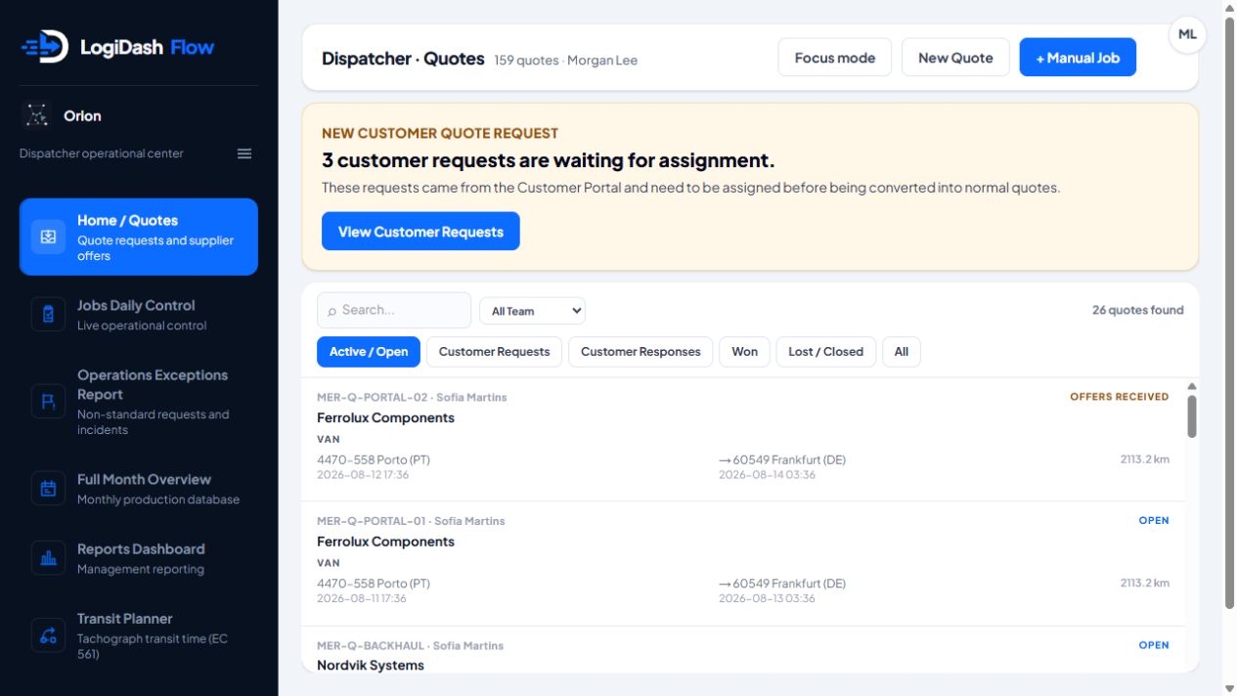This screenshot has height=696, width=1237.
Task: Click the quotes list scrollbar thumb
Action: 1192,416
